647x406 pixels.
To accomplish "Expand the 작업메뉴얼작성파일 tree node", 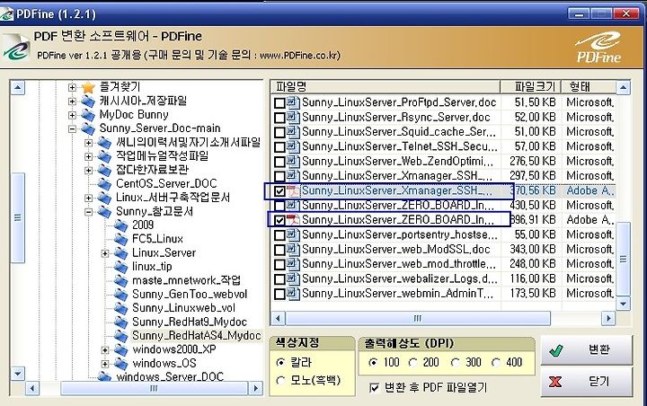I will pos(88,156).
